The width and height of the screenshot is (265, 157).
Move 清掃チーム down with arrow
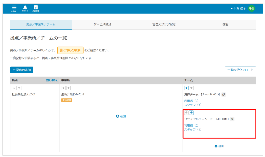(186, 88)
